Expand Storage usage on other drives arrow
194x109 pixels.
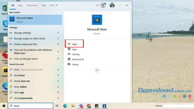point(58,38)
